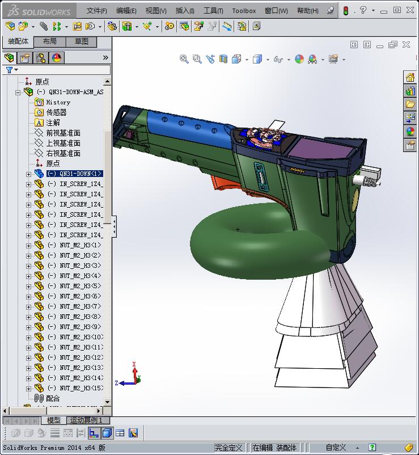
Task: Open the Insert Components dropdown arrow
Action: 33,27
